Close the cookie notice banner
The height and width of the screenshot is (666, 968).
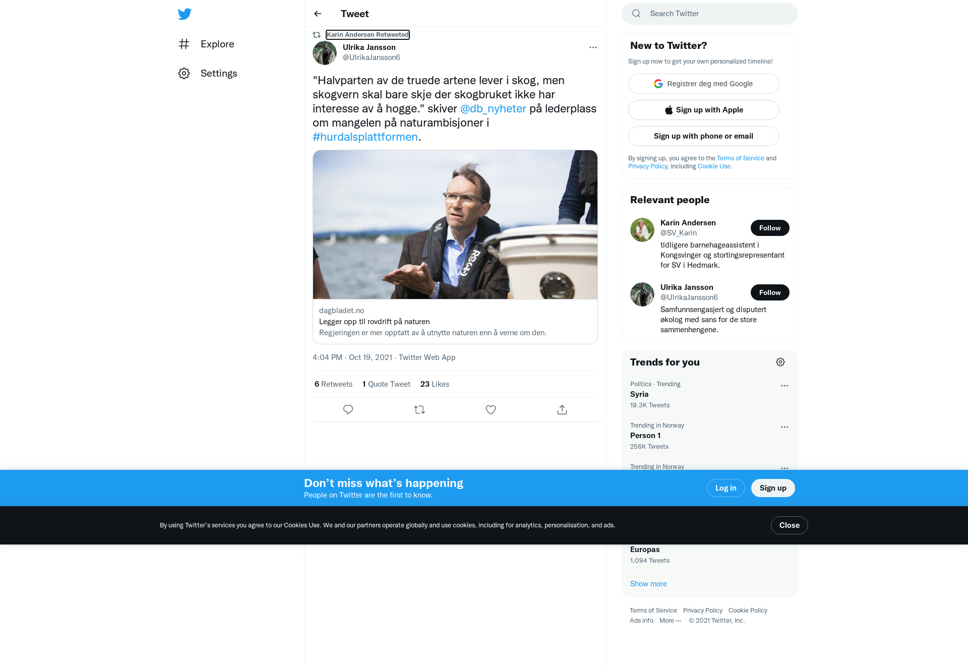789,525
